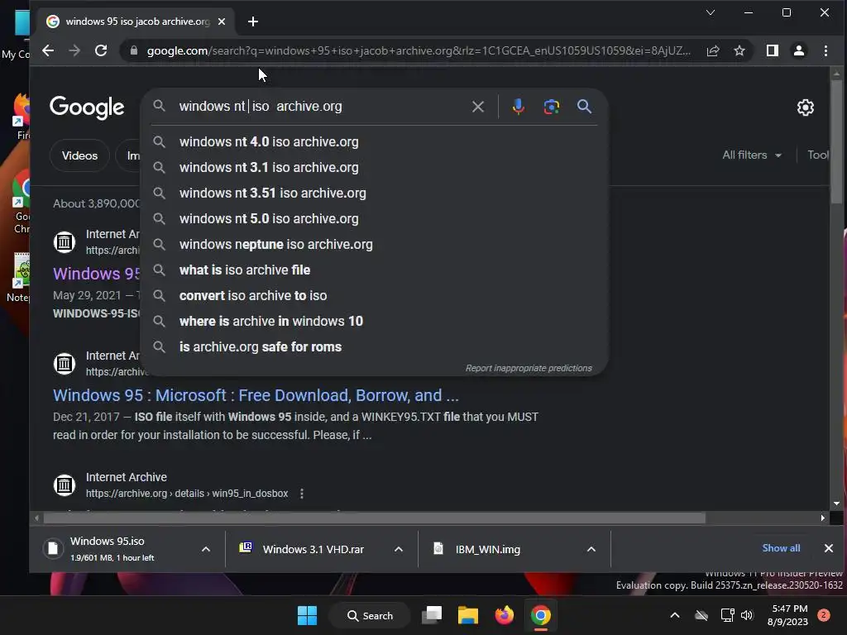Clear the Google search box text

[478, 107]
